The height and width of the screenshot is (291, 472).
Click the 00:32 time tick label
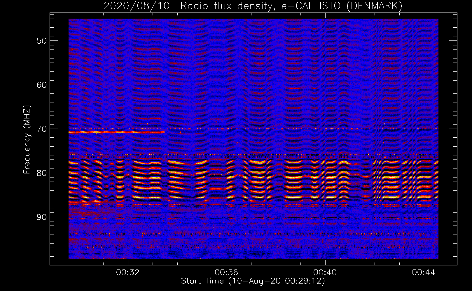click(128, 272)
